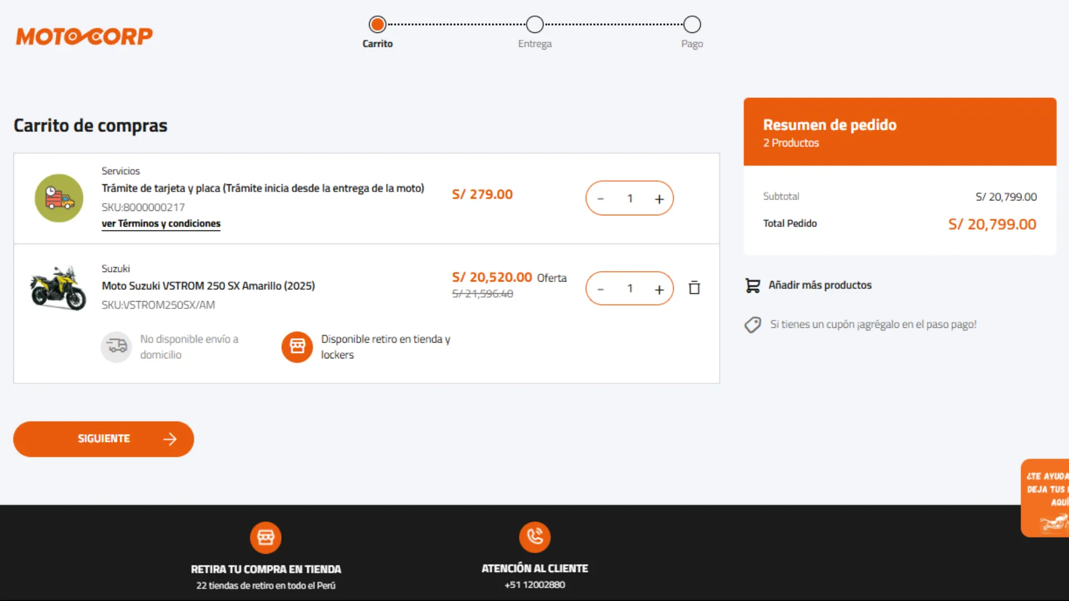Select the Carrito step indicator
Viewport: 1069px width, 601px height.
click(x=377, y=24)
